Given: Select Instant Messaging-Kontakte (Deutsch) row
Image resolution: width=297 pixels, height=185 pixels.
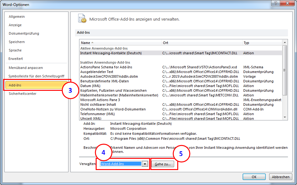Looking at the screenshot, I should (x=181, y=53).
